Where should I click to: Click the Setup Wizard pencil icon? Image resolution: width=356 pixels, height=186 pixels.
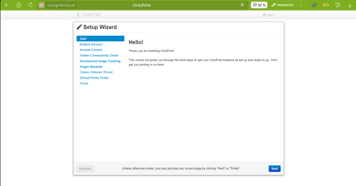pos(79,27)
